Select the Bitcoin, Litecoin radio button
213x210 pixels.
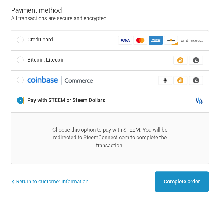pos(20,60)
